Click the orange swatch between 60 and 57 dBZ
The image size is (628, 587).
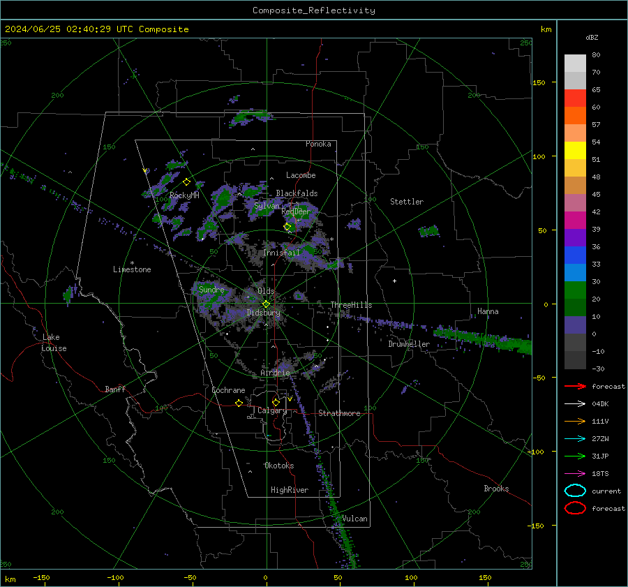[575, 116]
